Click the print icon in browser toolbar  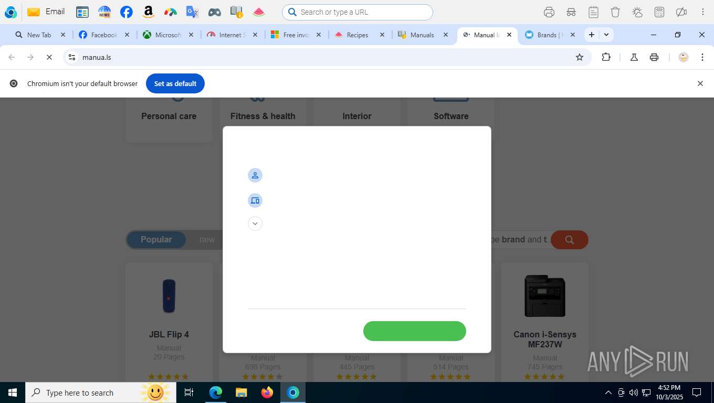(x=654, y=57)
